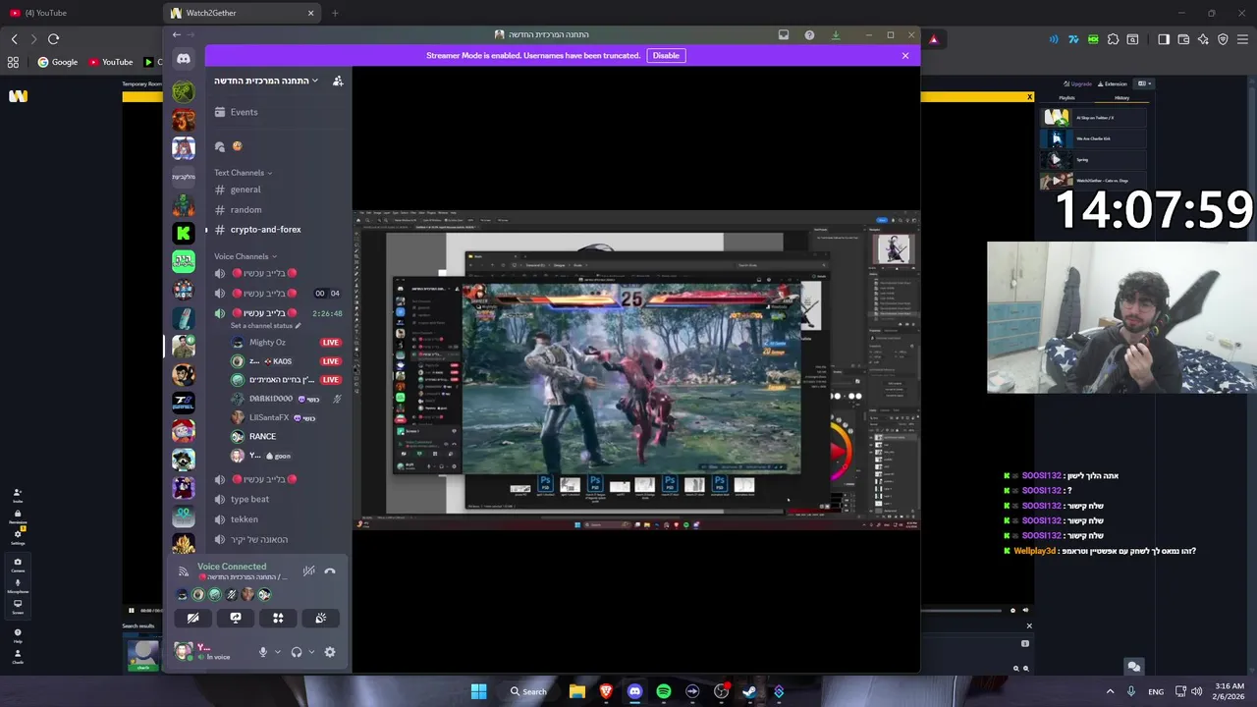Open Discord help question mark icon
The image size is (1257, 707).
tap(809, 35)
